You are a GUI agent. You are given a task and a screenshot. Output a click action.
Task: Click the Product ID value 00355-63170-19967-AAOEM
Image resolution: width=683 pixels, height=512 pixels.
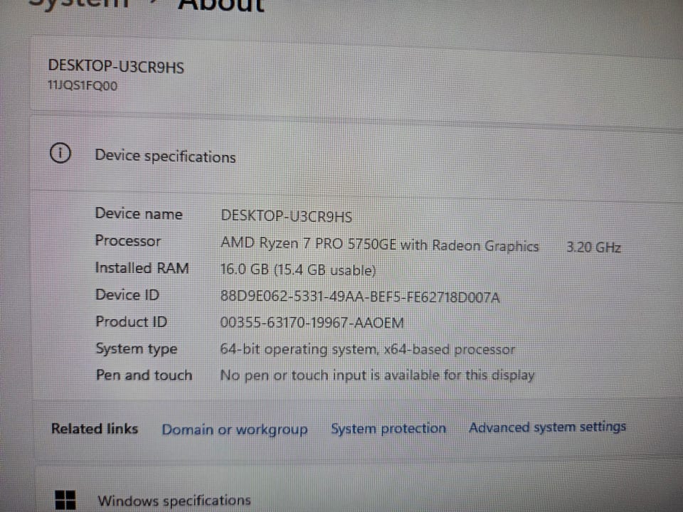point(312,323)
